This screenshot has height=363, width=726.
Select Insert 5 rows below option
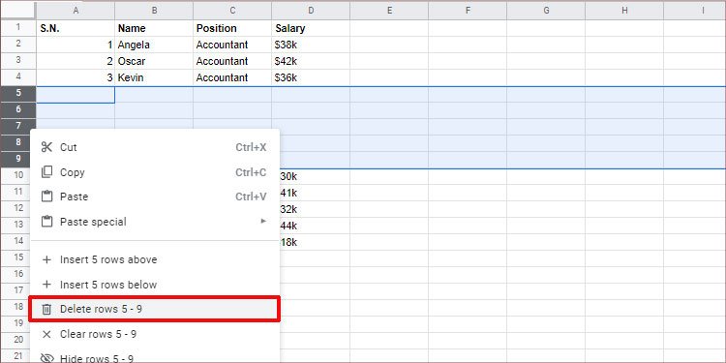[x=155, y=285]
